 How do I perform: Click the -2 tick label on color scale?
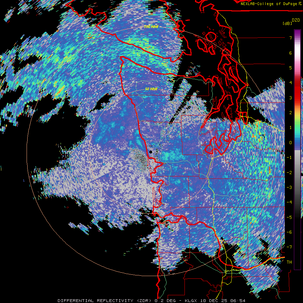click(289, 172)
